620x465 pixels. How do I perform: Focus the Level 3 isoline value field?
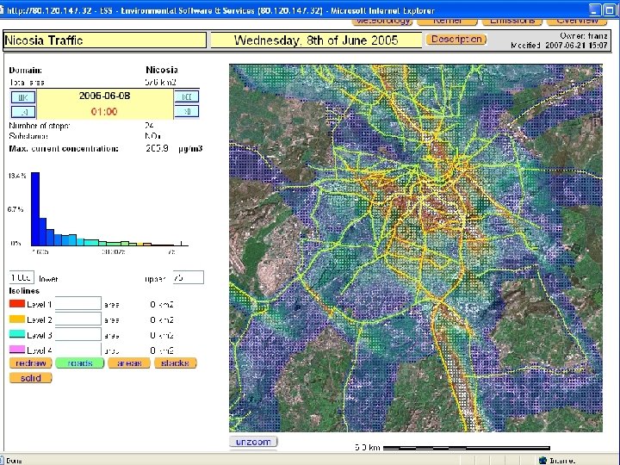pyautogui.click(x=77, y=334)
